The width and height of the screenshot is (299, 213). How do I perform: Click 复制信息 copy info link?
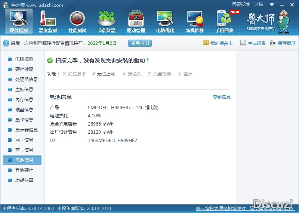click(x=222, y=97)
